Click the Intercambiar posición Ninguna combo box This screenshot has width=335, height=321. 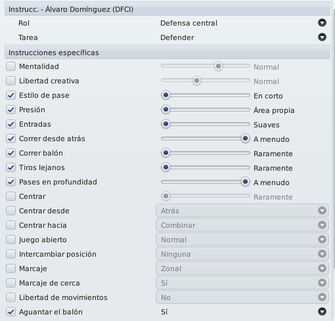[242, 254]
